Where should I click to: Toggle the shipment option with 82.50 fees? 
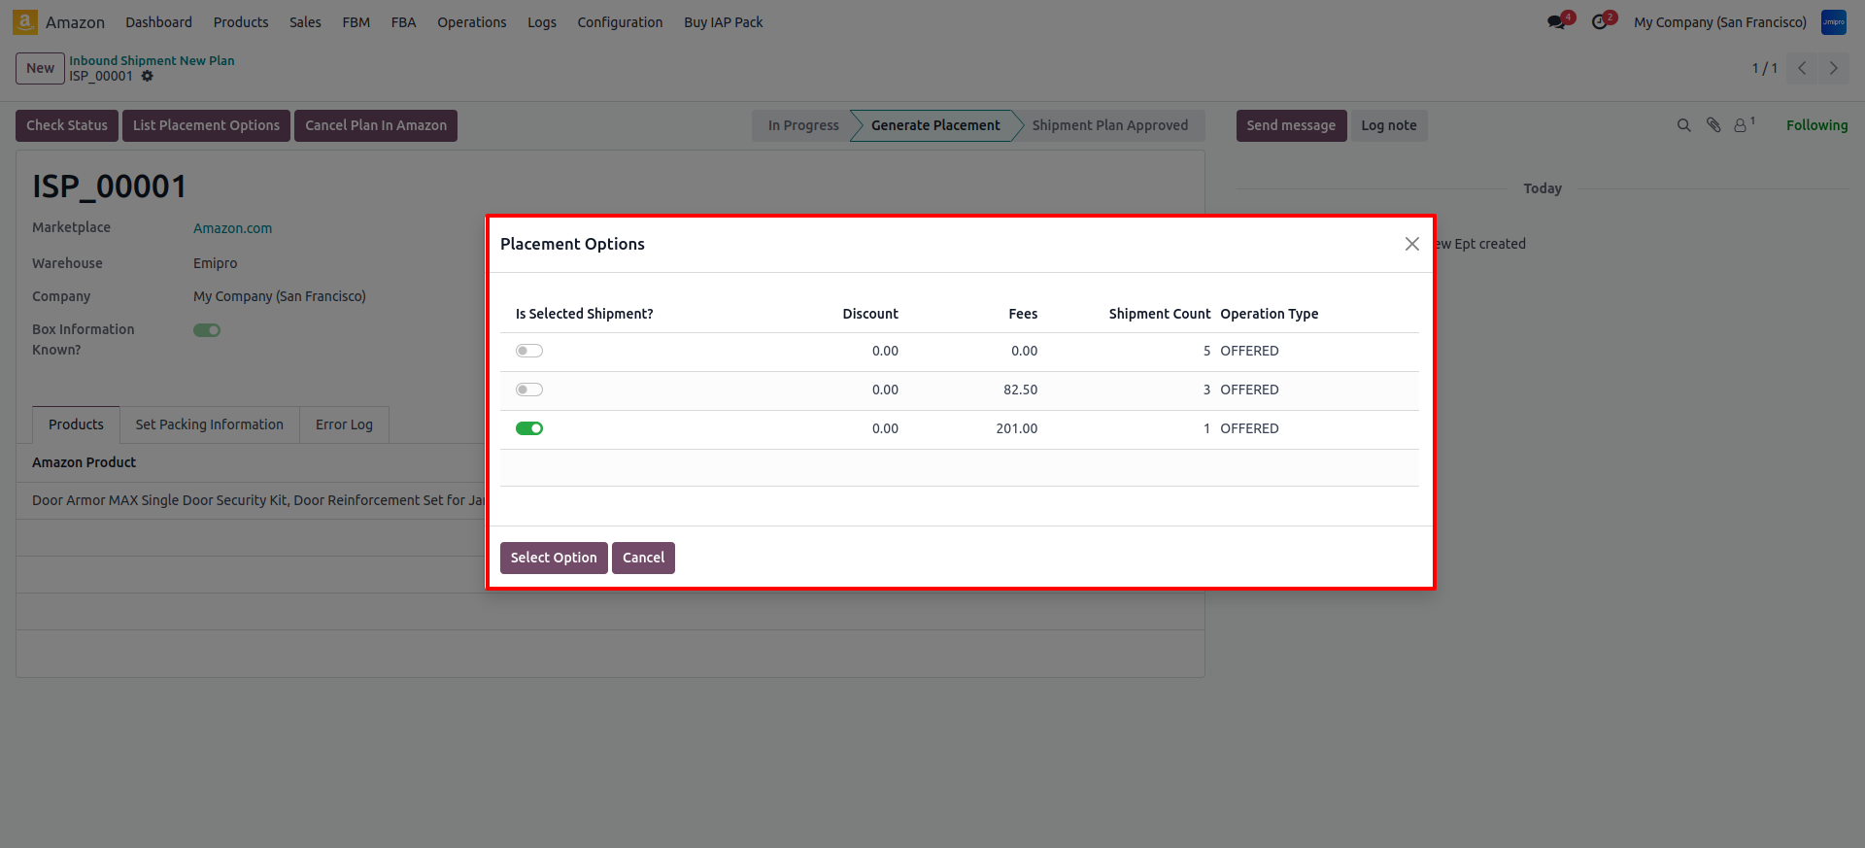point(529,390)
